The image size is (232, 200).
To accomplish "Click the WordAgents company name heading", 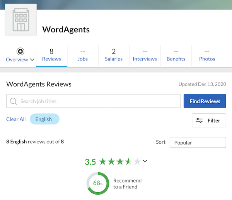I will 66,30.
